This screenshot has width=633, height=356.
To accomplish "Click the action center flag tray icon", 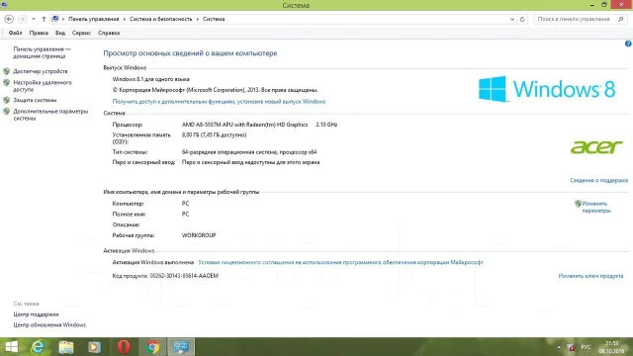I will [571, 347].
